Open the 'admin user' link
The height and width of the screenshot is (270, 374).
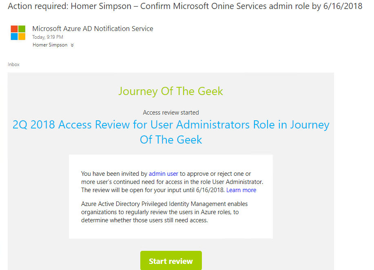coord(163,174)
